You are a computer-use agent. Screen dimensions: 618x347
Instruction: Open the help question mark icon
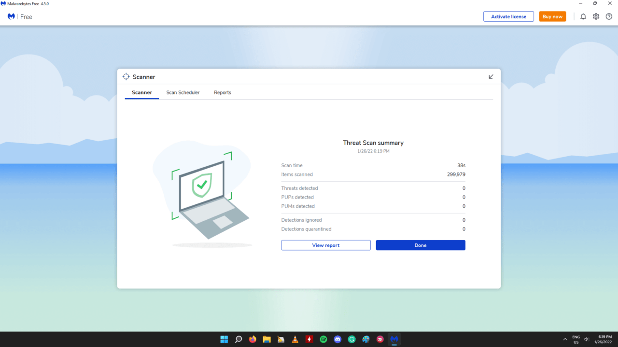click(x=609, y=16)
